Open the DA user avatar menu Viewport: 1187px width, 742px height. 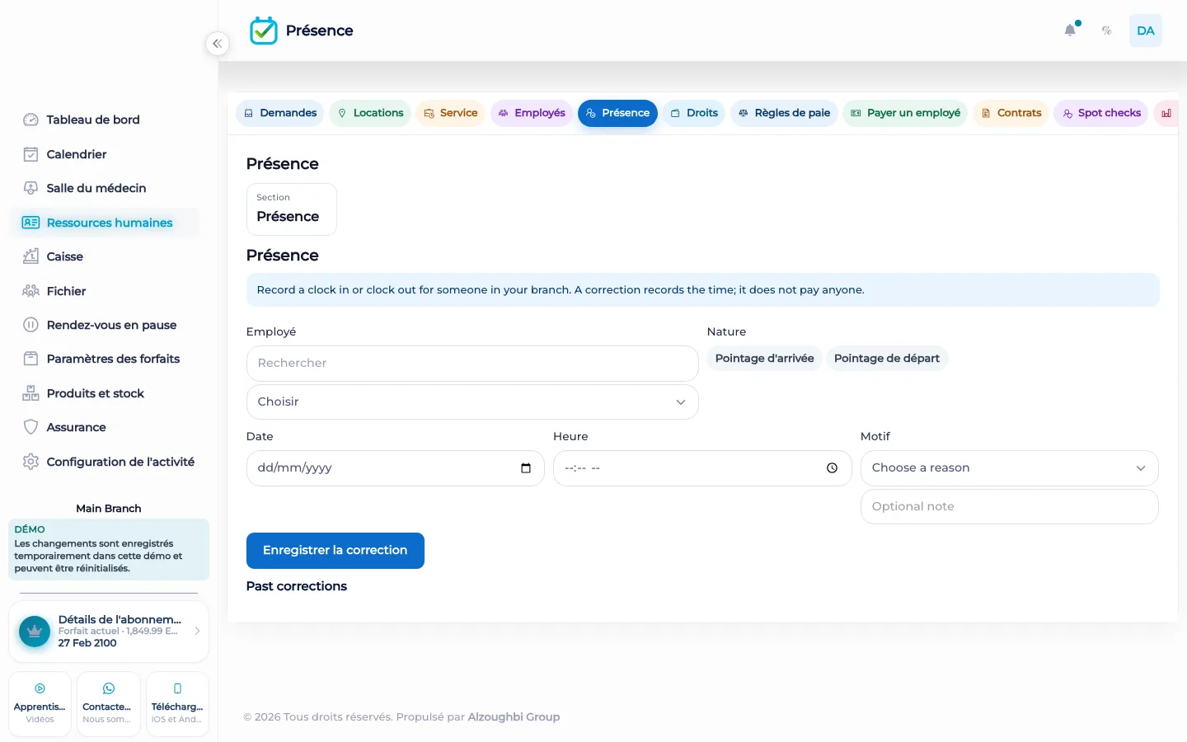tap(1146, 31)
